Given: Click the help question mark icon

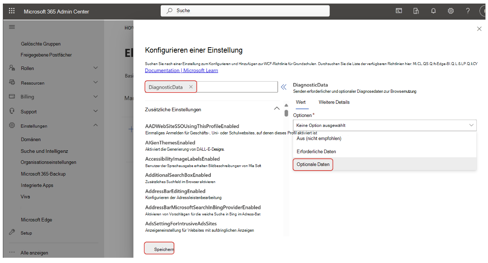Looking at the screenshot, I should [x=468, y=11].
